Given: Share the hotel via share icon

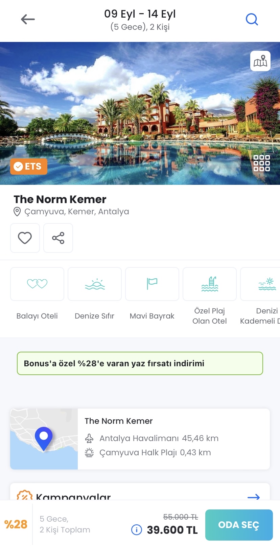Looking at the screenshot, I should [58, 238].
